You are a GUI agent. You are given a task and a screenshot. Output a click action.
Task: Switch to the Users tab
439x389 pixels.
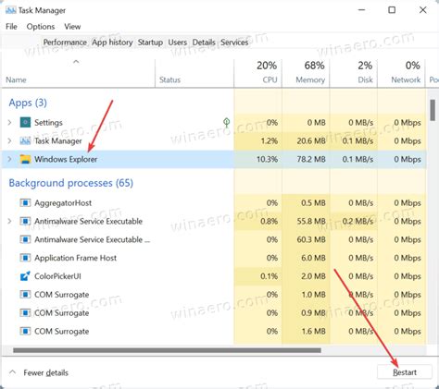click(178, 43)
